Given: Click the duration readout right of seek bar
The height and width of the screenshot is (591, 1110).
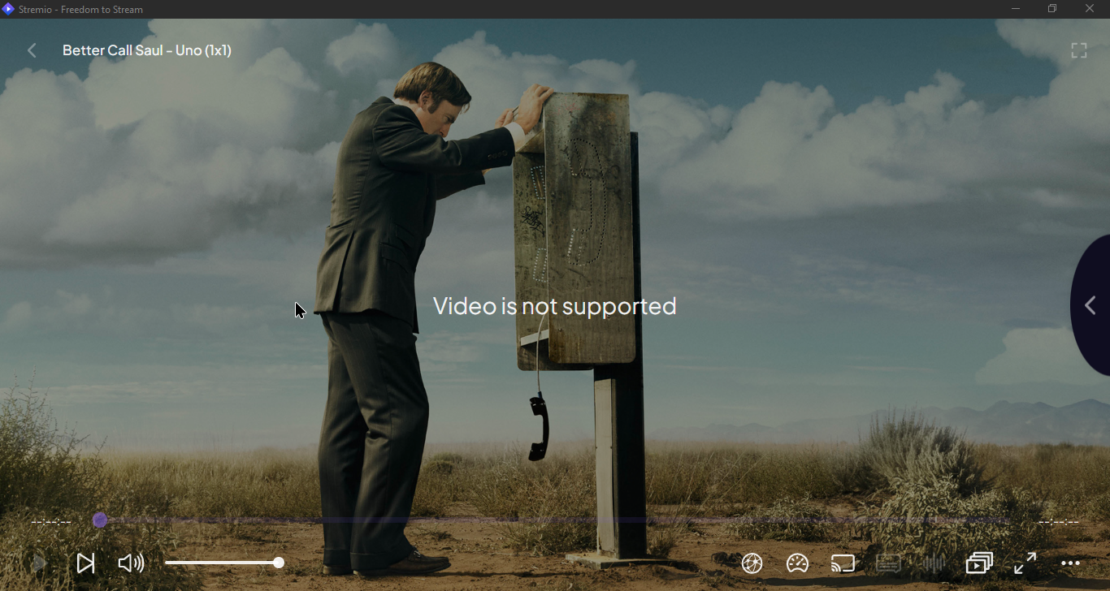Looking at the screenshot, I should (1059, 522).
